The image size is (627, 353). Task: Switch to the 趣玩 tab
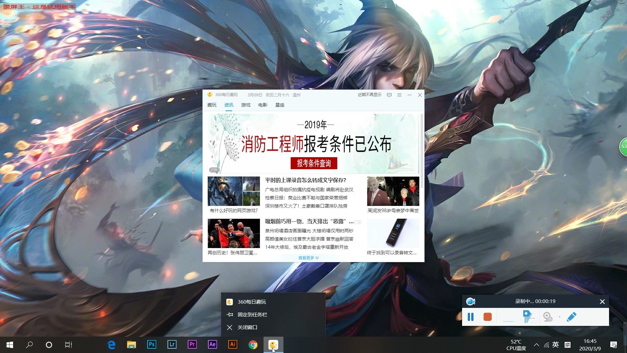click(x=212, y=105)
